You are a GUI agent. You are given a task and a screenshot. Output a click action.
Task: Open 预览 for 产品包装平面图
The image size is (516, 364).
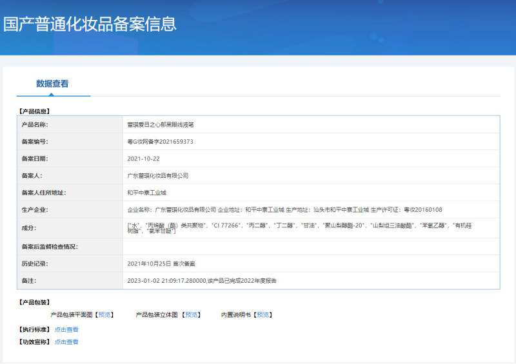[x=105, y=315]
